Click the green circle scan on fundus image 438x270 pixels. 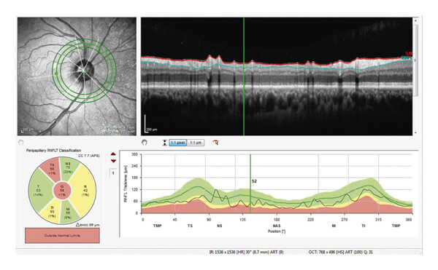(84, 71)
